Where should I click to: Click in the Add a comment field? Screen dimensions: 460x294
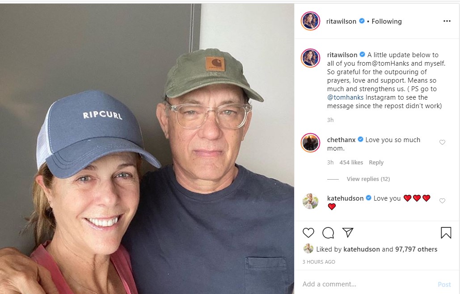coord(367,284)
